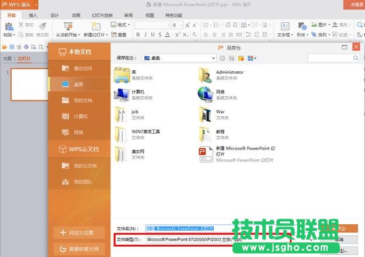
Task: Select the Computer system folder in list
Action: coord(133,95)
